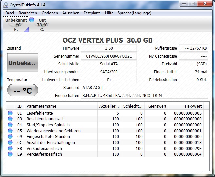Viewport: 215px width, 177px height.
Task: Click status orb for the E8 row
Action: point(10,148)
